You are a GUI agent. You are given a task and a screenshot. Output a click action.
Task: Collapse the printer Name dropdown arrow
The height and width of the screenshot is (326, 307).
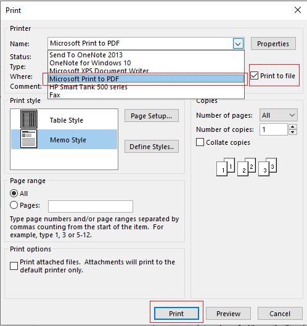pos(238,44)
